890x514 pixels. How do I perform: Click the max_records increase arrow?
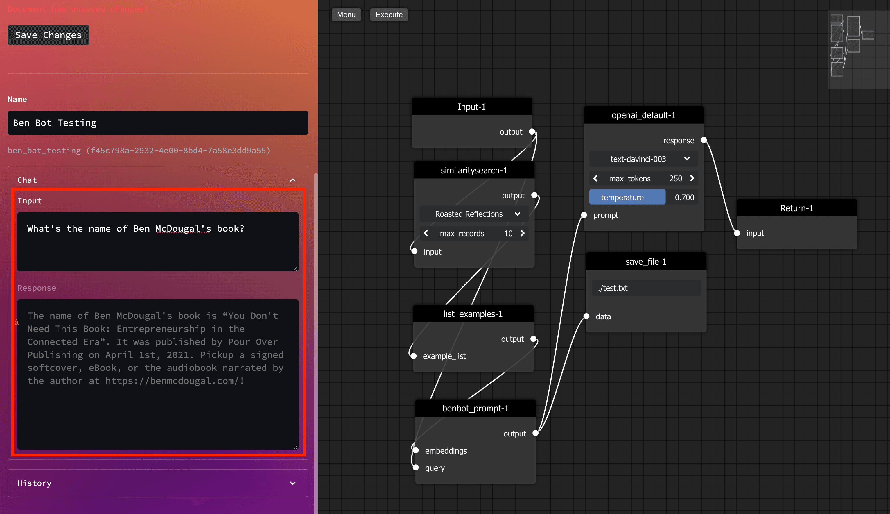(523, 233)
